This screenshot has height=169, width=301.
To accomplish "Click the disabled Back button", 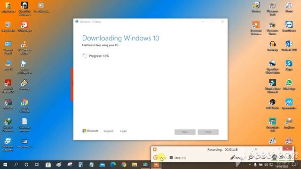I will tap(185, 132).
